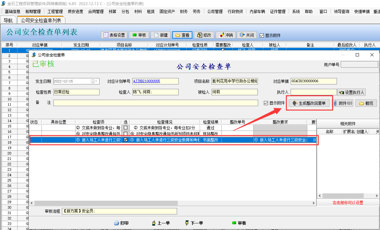Click the 表格设置 table settings icon button
The width and height of the screenshot is (380, 230).
point(114,35)
